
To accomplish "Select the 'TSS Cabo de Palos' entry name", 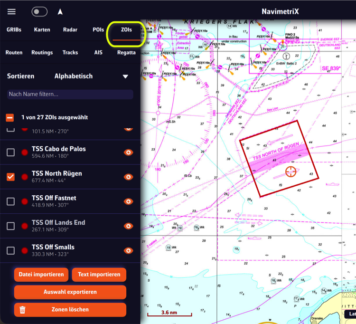I will [x=58, y=149].
